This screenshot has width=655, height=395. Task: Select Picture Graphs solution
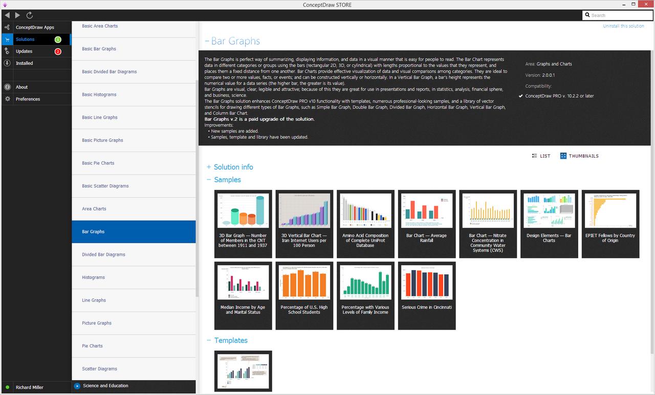(134, 323)
